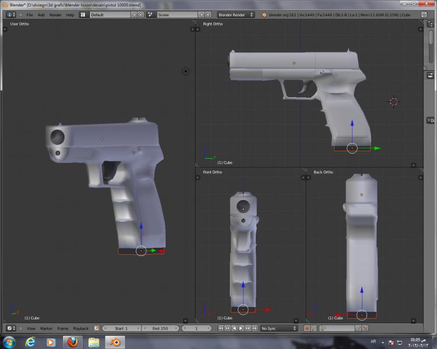The height and width of the screenshot is (349, 437).
Task: Delete the current scene
Action: pos(208,15)
